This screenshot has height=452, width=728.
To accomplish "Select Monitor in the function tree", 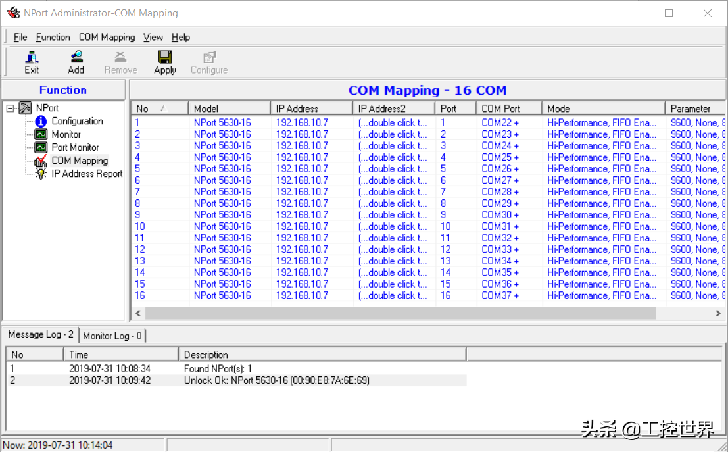I will (66, 134).
